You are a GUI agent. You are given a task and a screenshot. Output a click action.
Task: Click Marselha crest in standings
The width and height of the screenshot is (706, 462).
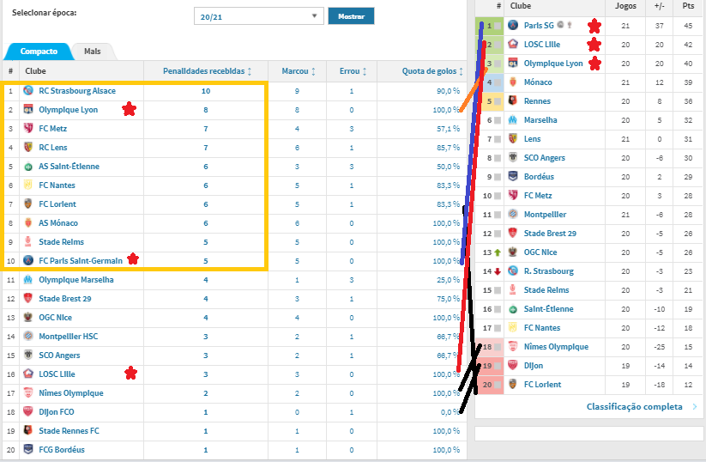(513, 120)
